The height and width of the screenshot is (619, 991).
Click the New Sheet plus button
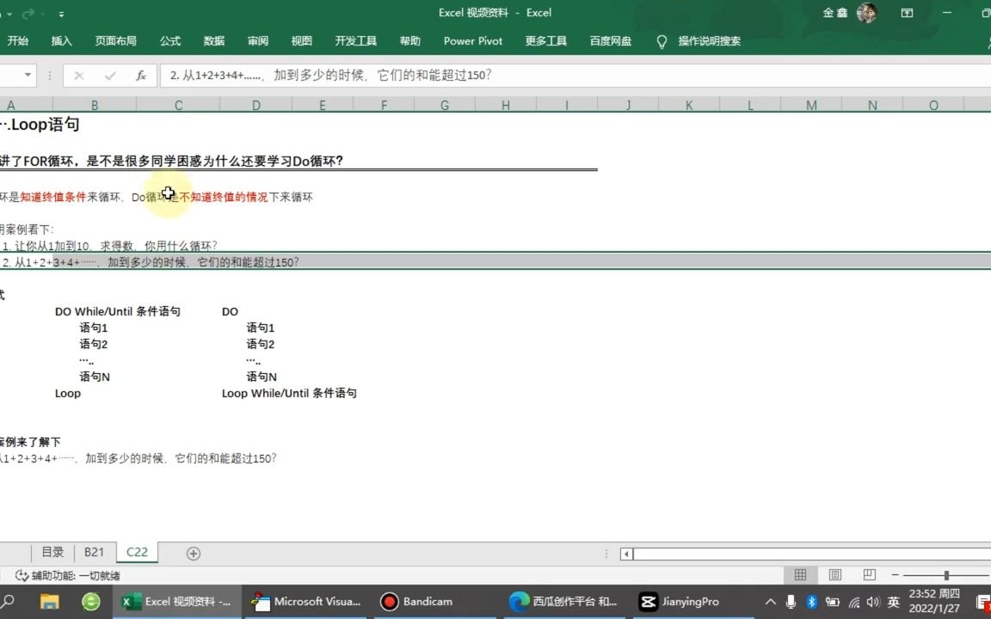pyautogui.click(x=193, y=553)
